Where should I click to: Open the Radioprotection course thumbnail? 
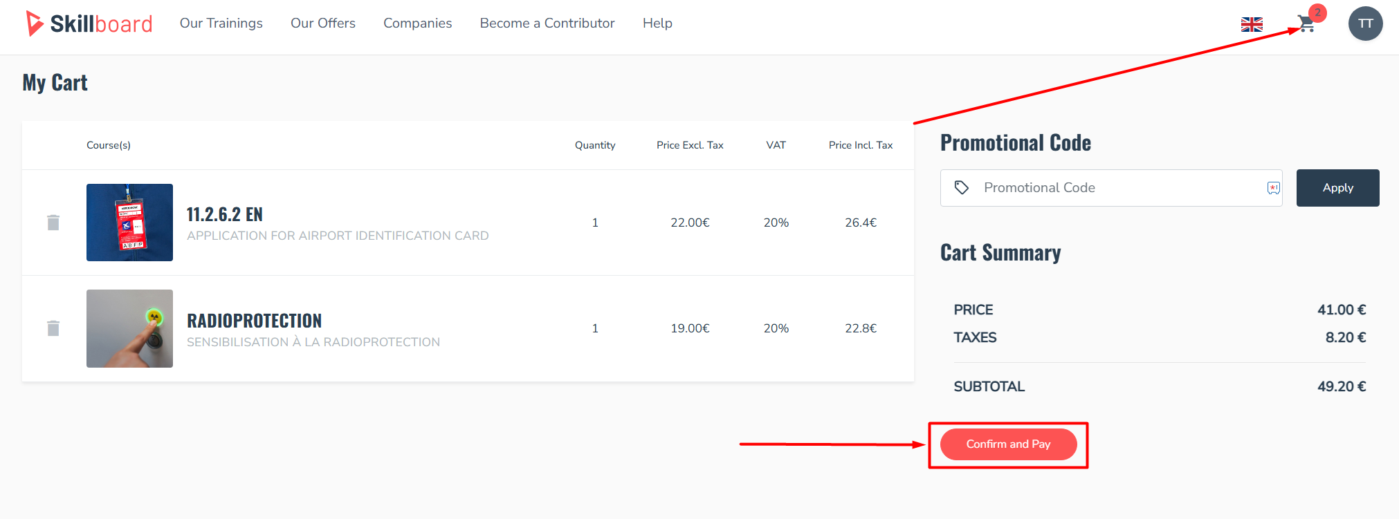click(x=129, y=328)
